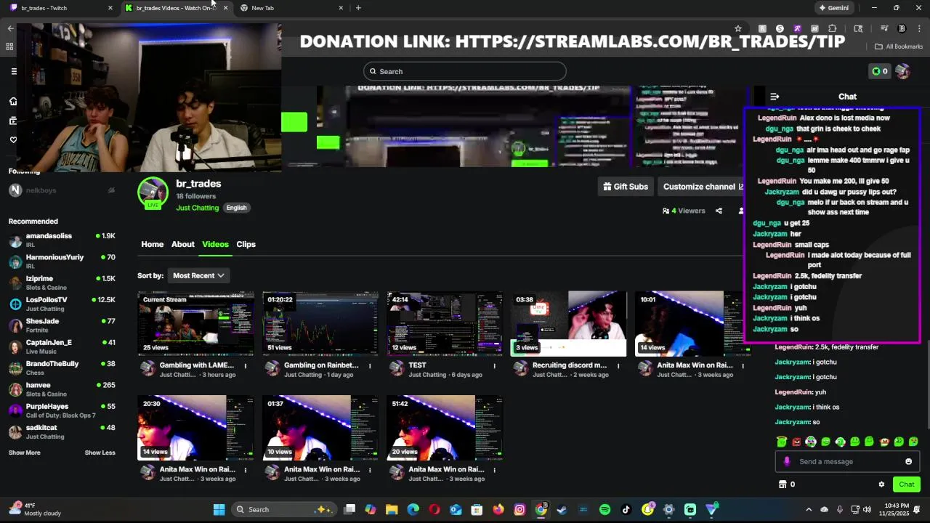This screenshot has height=523, width=930.
Task: Open the 20:30 Anita Max Win thumbnail
Action: 196,428
